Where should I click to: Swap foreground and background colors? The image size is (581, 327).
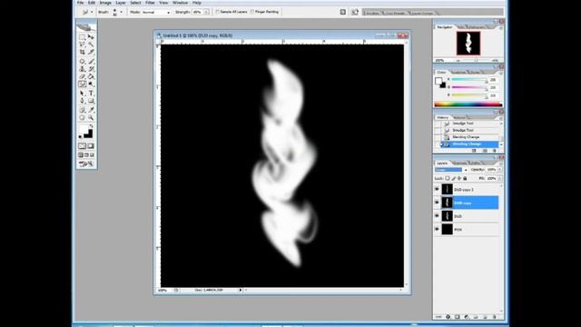91,126
